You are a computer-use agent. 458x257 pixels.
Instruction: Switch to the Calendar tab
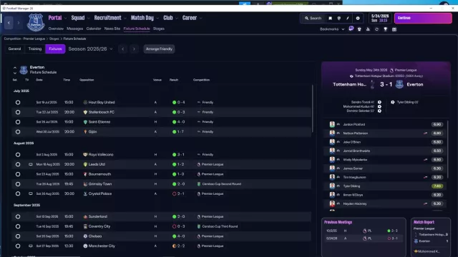[x=94, y=29]
